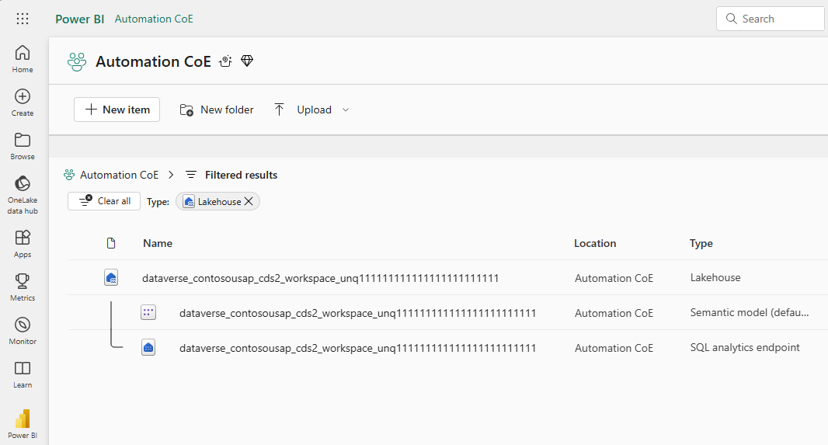Open the Semantic model dataverse_contosousap item name
This screenshot has width=828, height=445.
357,313
